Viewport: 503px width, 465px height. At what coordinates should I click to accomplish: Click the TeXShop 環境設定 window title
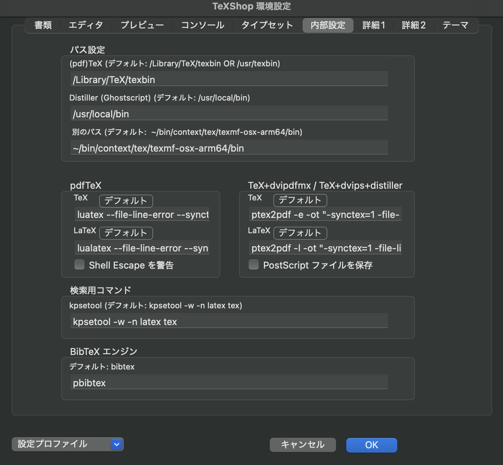[x=251, y=6]
